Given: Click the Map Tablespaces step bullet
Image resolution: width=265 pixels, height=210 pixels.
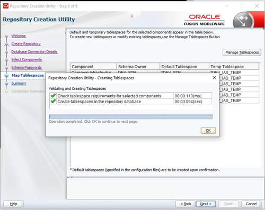Looking at the screenshot, I should pos(7,76).
